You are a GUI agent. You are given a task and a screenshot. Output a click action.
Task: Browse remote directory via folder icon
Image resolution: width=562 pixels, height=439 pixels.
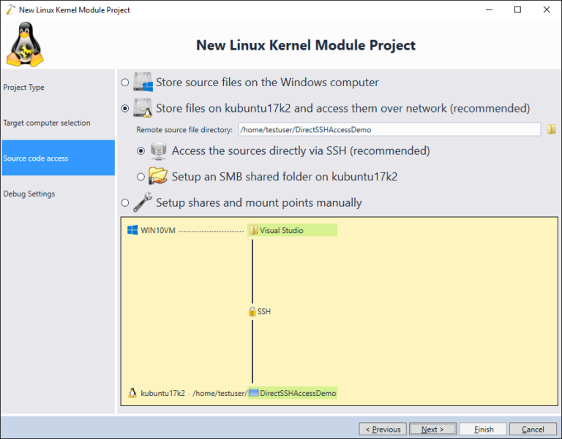[x=551, y=129]
